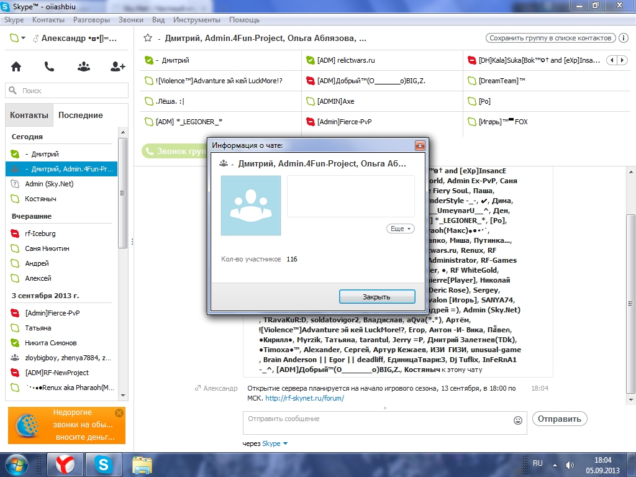Launch Yandex browser from taskbar
Image resolution: width=636 pixels, height=477 pixels.
point(65,465)
